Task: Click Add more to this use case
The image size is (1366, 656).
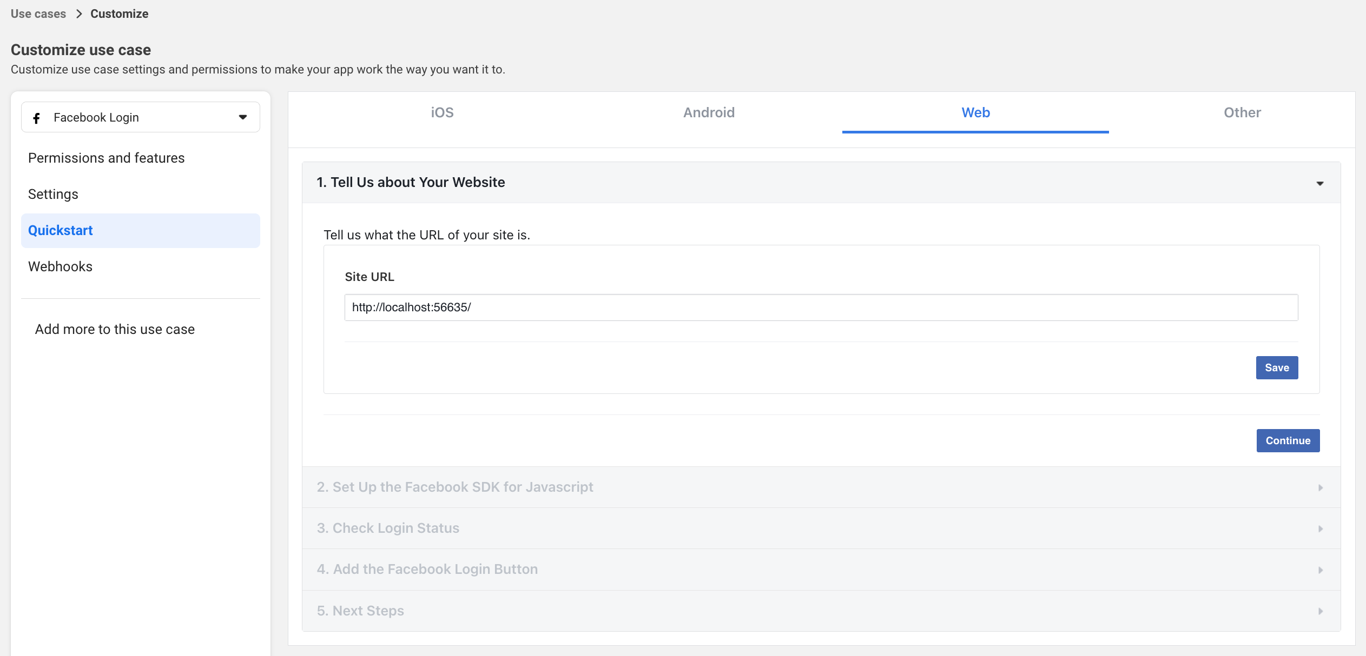Action: click(x=115, y=329)
